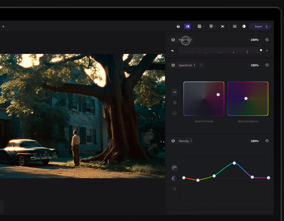Screen dimensions: 284x221
Task: Click inside the Spectral Balance color pad
Action: pos(248,99)
